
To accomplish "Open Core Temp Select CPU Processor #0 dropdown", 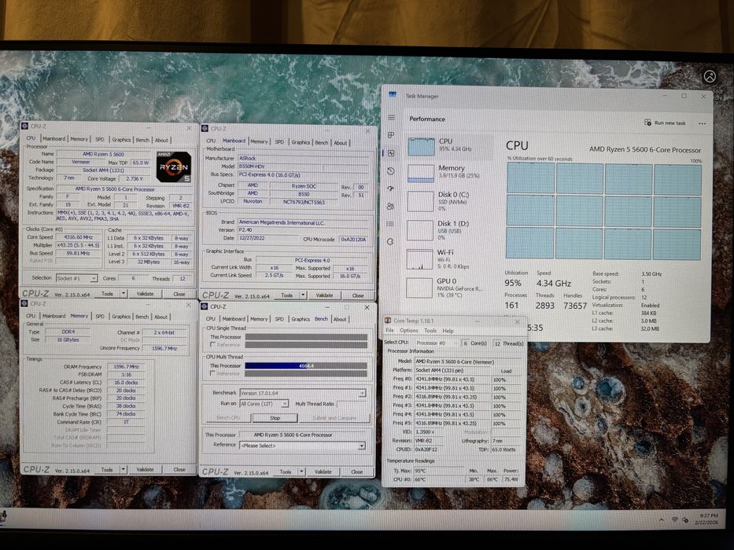I will [x=437, y=343].
